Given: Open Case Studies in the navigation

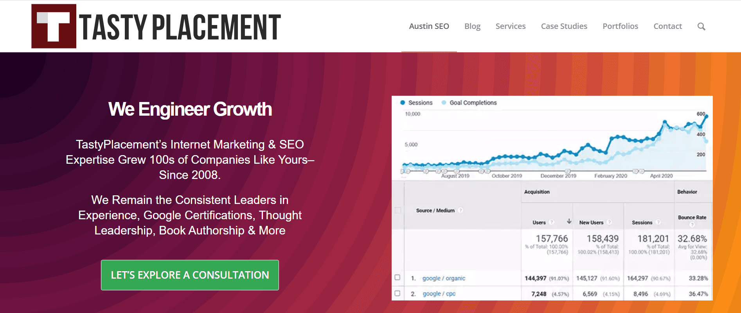Looking at the screenshot, I should [x=564, y=26].
